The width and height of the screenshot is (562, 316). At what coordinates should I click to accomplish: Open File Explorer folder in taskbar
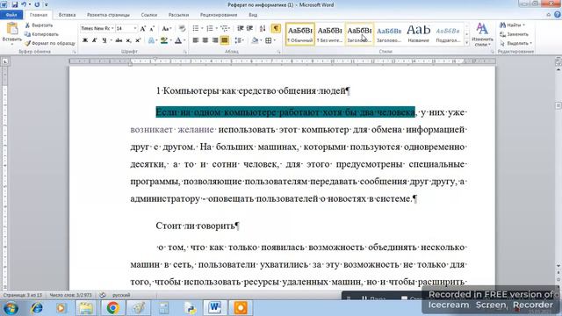coord(86,308)
